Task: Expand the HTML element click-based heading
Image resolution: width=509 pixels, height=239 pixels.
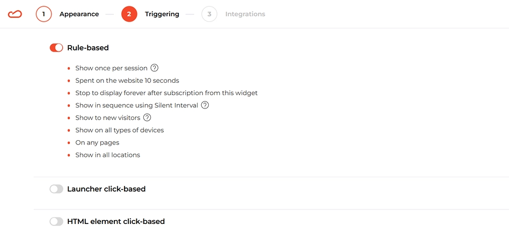Action: click(116, 221)
